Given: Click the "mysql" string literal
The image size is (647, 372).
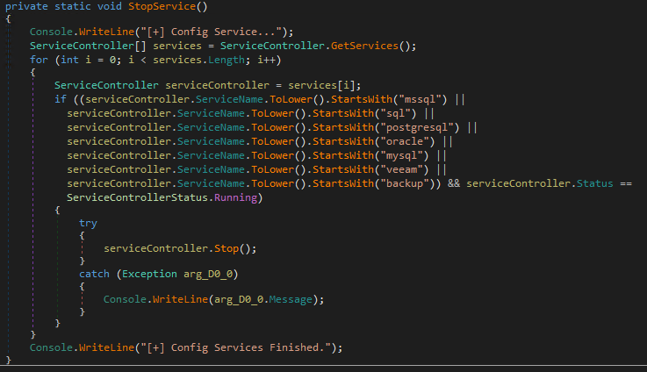Looking at the screenshot, I should click(401, 155).
